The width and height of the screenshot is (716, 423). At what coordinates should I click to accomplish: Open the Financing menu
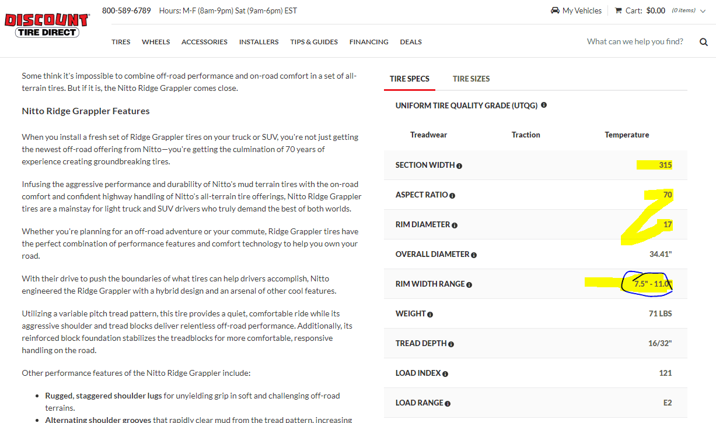click(x=369, y=42)
